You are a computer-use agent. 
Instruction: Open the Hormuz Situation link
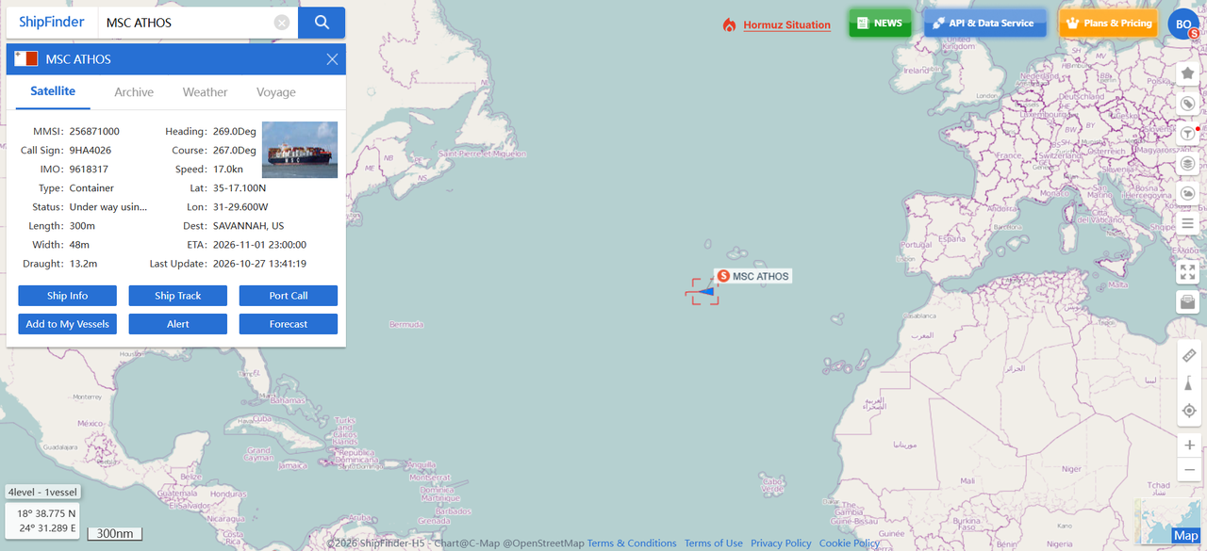click(x=786, y=25)
